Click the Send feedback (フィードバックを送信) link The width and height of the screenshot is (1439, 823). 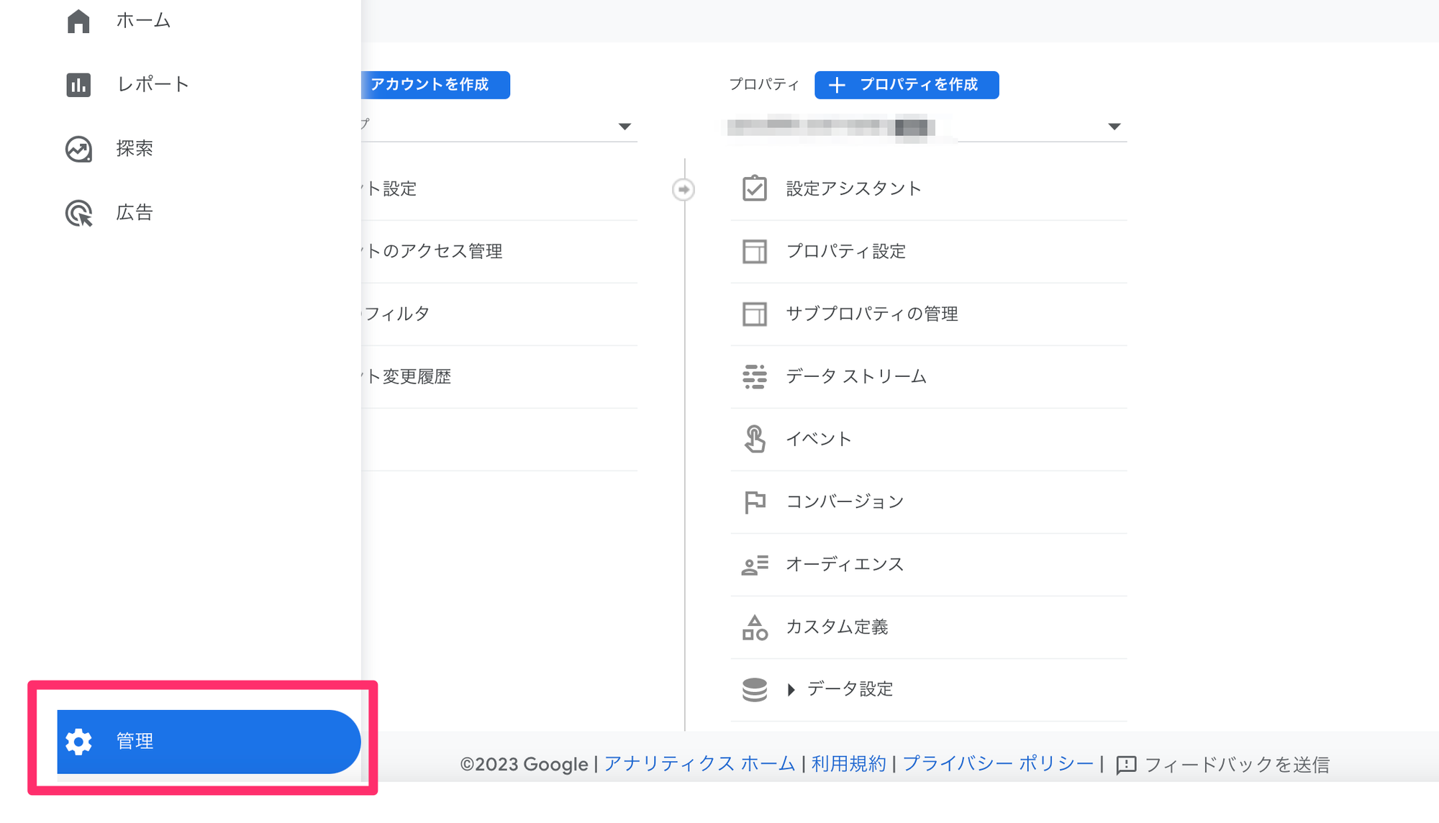(x=1235, y=765)
